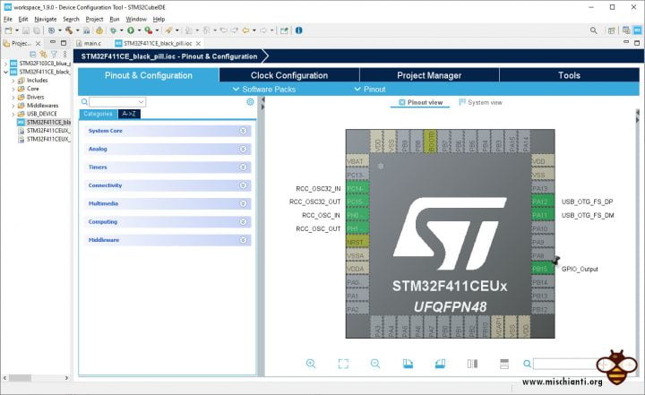The image size is (645, 395).
Task: Click the BOOT0 pin on chip top
Action: [430, 142]
